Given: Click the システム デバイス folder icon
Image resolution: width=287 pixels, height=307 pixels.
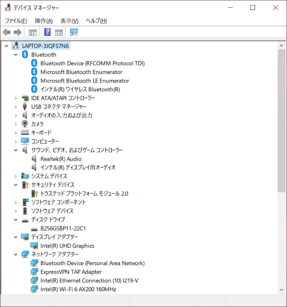Looking at the screenshot, I should [25, 176].
